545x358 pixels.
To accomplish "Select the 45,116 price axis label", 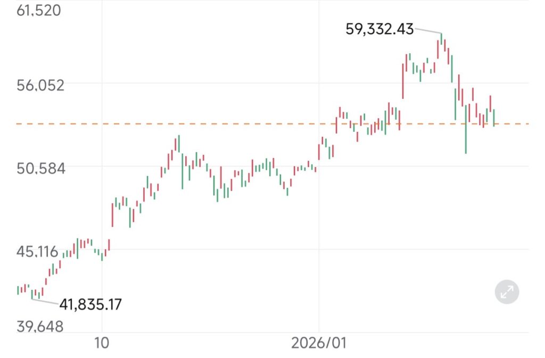I will pyautogui.click(x=37, y=252).
